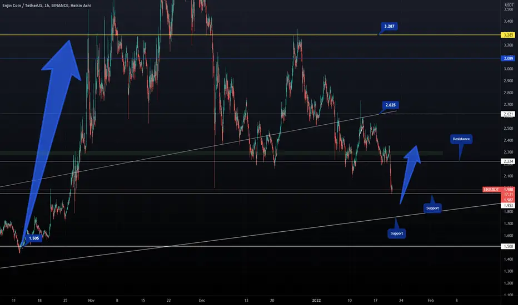Image resolution: width=518 pixels, height=305 pixels.
Task: Select the 2.224 price axis label
Action: click(508, 161)
